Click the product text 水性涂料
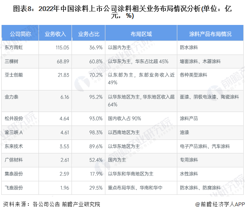 coord(189,174)
